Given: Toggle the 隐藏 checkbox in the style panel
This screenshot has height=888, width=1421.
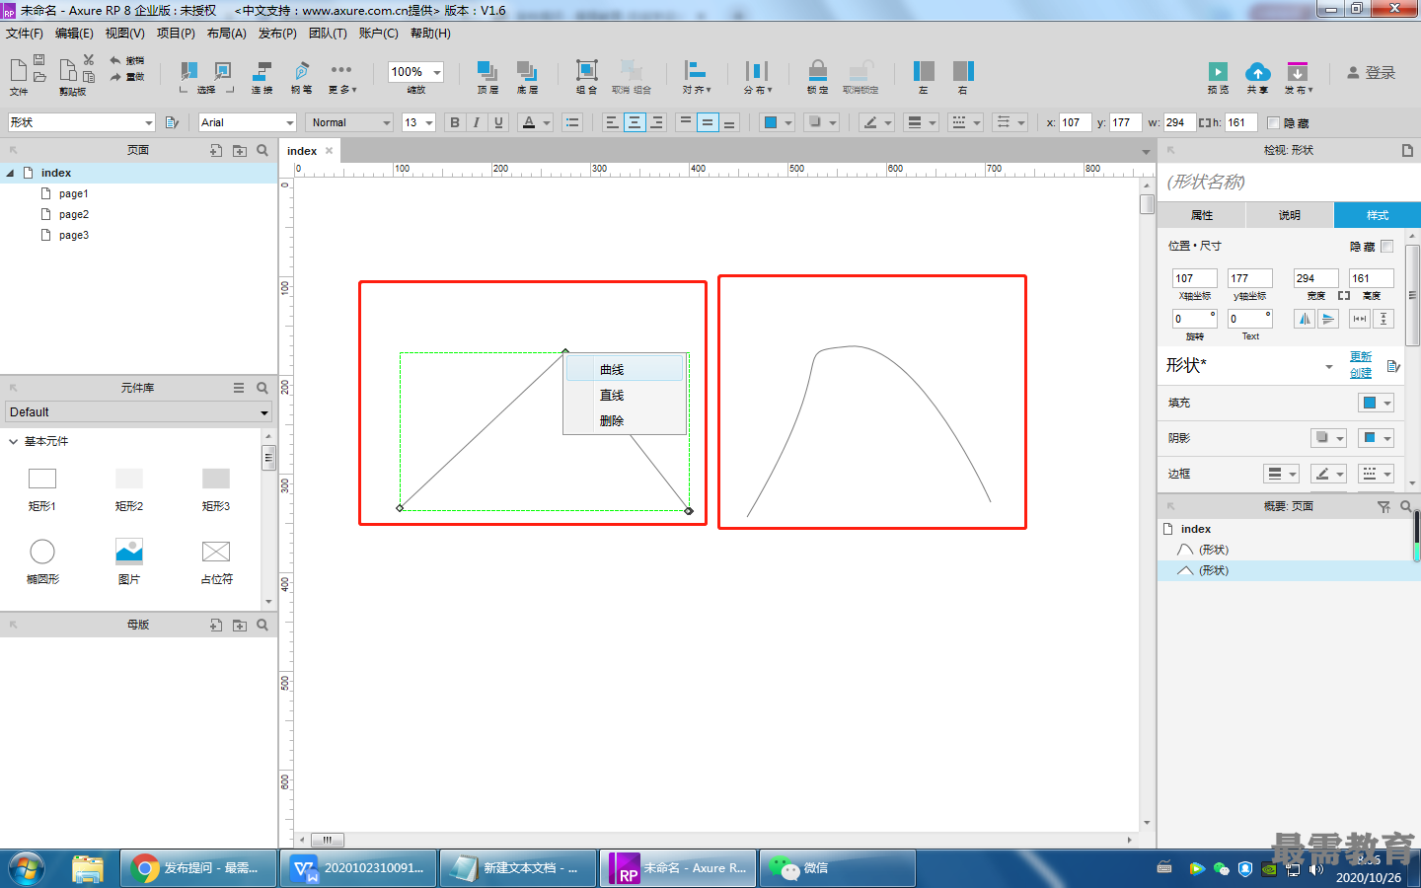Looking at the screenshot, I should pos(1386,246).
